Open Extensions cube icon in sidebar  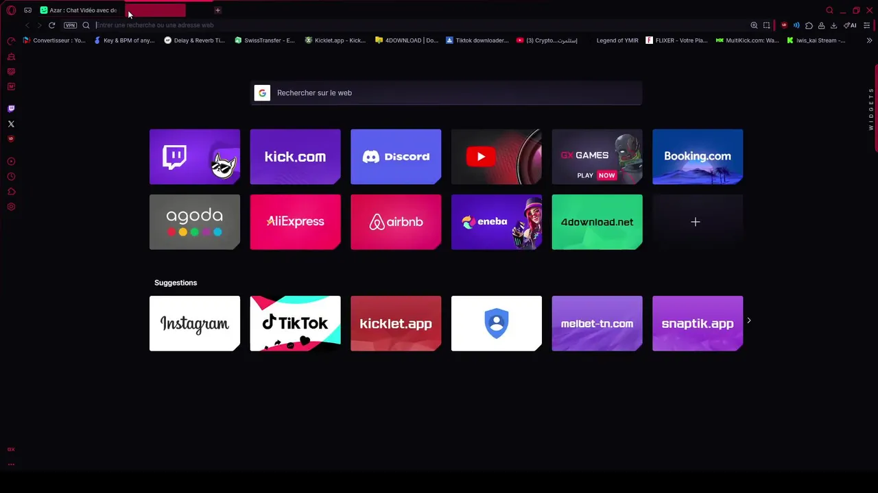pyautogui.click(x=11, y=192)
